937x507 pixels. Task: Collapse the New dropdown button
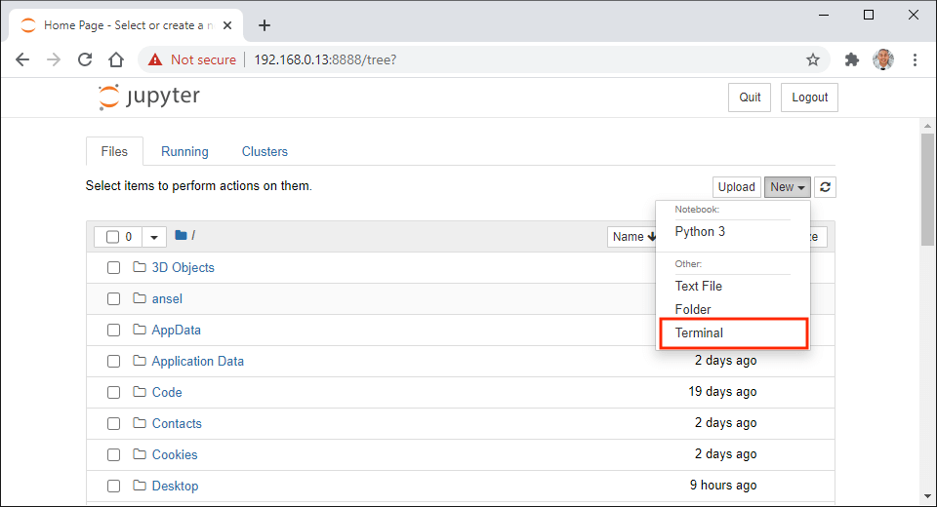coord(787,187)
